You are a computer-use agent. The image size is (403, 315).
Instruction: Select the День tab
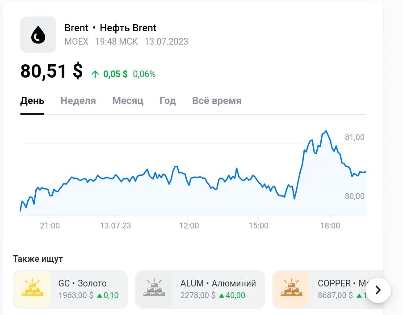[x=32, y=101]
